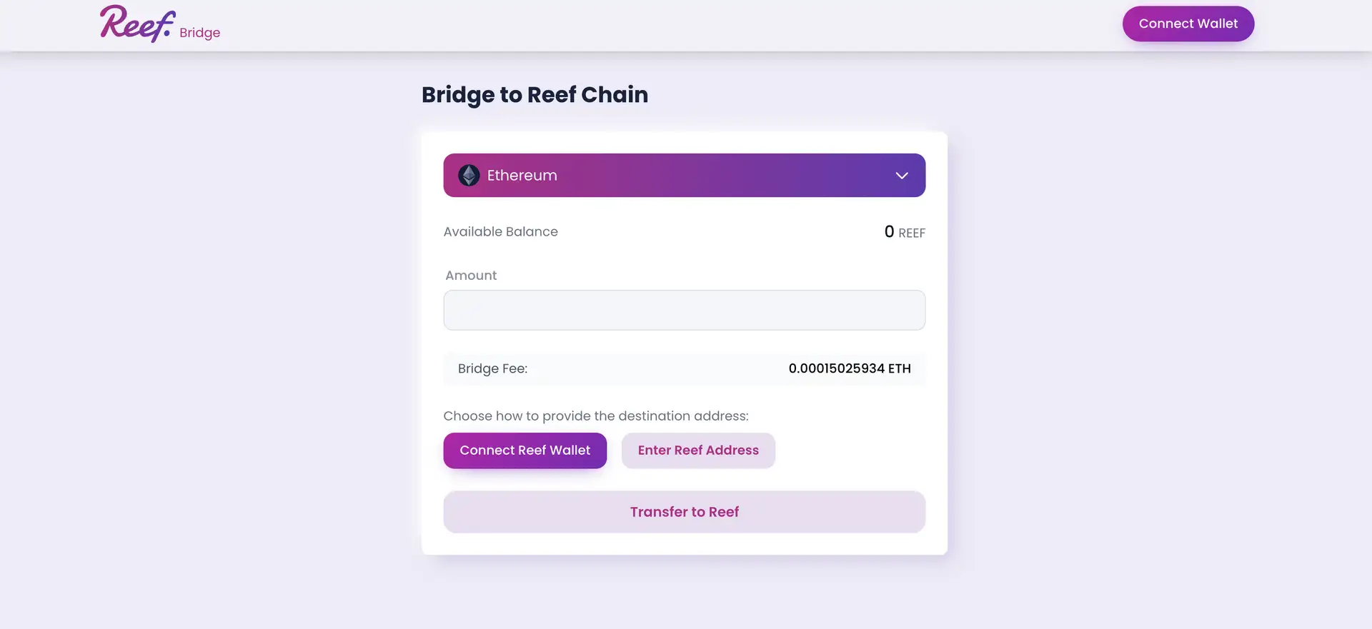The width and height of the screenshot is (1372, 629).
Task: Click the Bridge label beside the logo
Action: [200, 33]
